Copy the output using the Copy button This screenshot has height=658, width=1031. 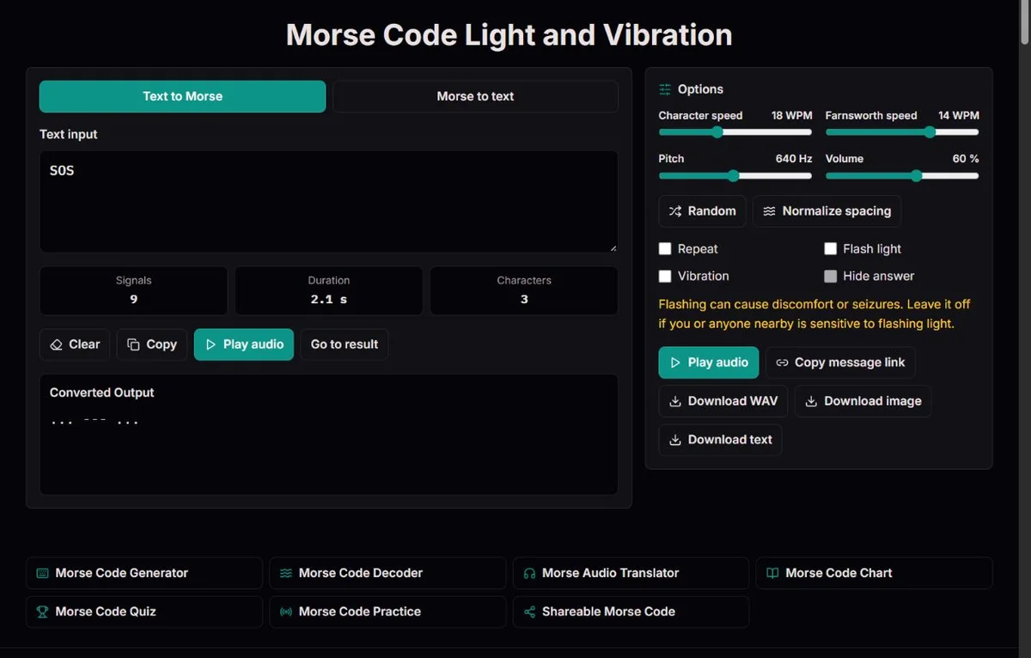152,344
